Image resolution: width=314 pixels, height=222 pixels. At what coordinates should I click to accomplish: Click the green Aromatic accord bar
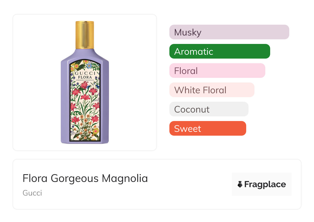click(219, 51)
